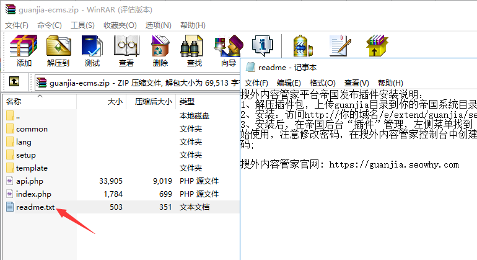The height and width of the screenshot is (260, 477).
Task: Click the guanjia-ecms.zip archive path field
Action: 136,82
